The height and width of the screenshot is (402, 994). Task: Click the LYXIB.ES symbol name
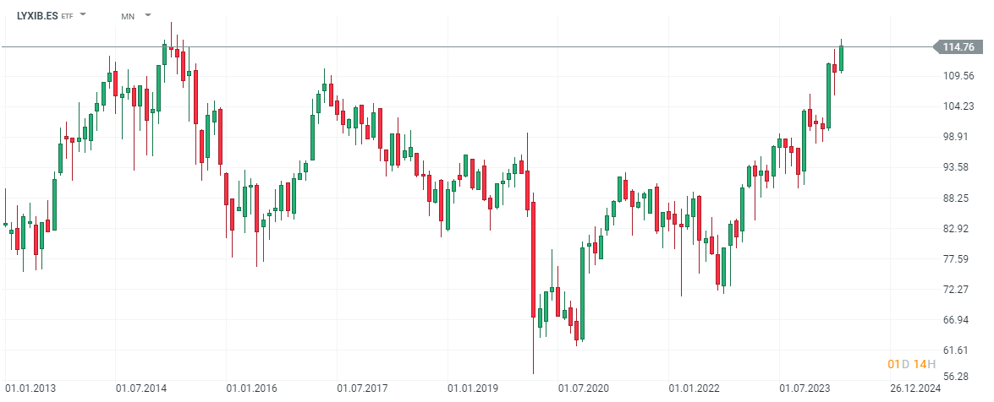tap(37, 16)
